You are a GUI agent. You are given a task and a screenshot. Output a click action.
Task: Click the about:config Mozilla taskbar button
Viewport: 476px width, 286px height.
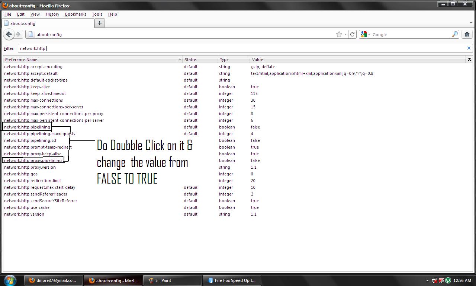point(113,280)
